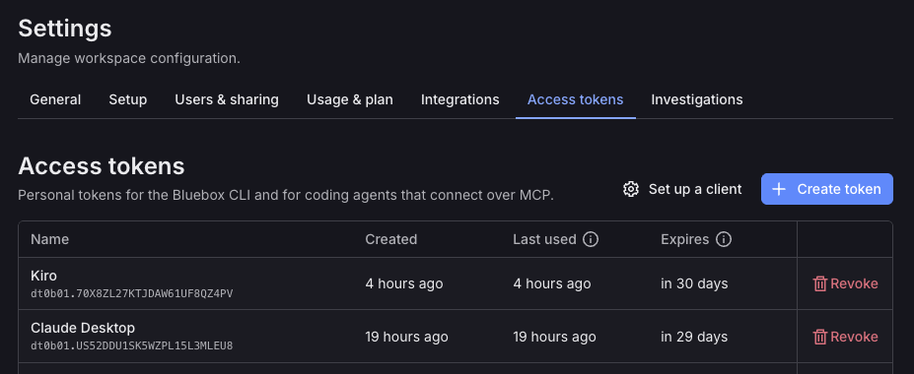The height and width of the screenshot is (374, 914).
Task: Click trash icon in Claude Desktop row
Action: [x=820, y=337]
